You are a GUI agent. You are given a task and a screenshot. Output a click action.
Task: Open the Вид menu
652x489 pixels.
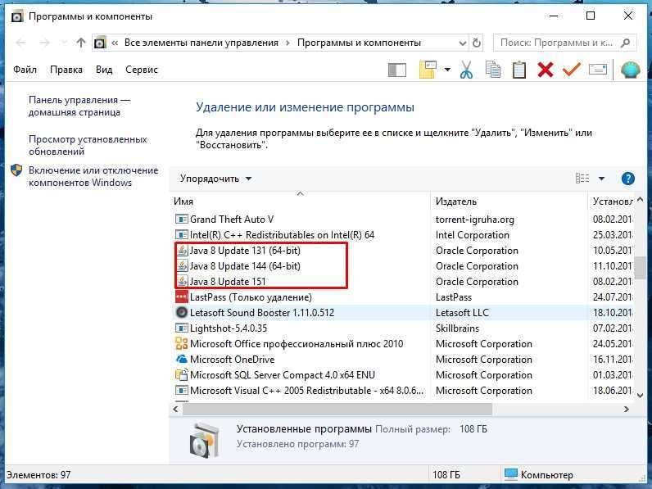pos(104,70)
